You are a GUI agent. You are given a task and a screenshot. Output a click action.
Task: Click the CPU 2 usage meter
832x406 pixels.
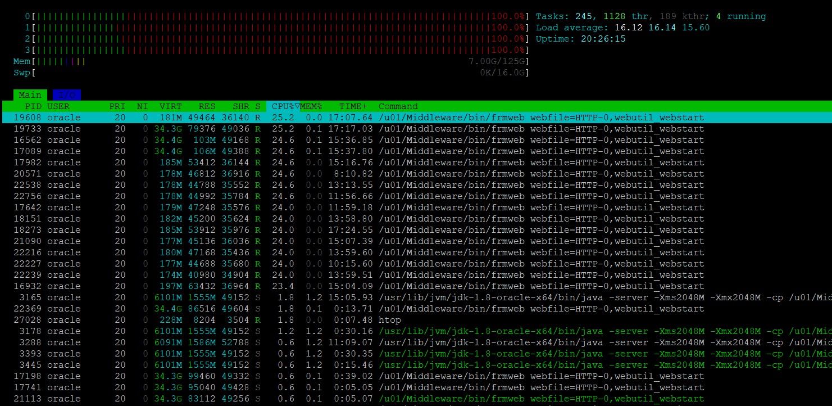click(x=277, y=39)
